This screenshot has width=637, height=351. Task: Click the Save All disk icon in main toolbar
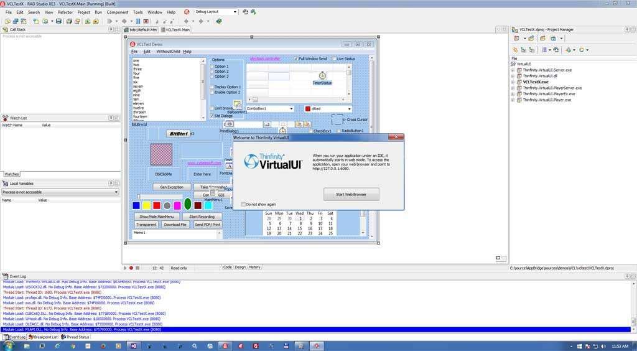pos(69,21)
